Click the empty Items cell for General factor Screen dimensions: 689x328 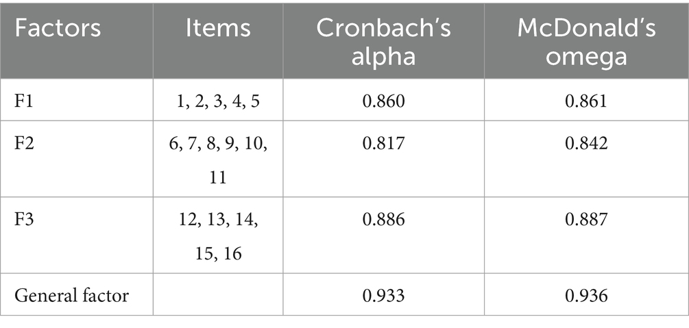point(218,295)
